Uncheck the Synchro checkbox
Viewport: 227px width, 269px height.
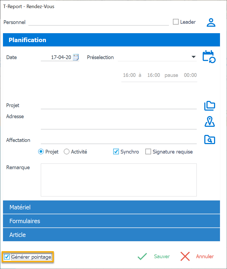(x=116, y=152)
